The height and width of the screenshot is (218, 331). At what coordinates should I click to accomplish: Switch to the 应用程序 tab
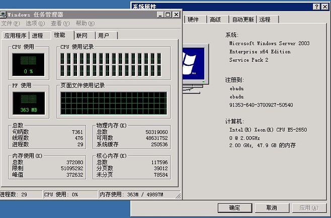tap(16, 36)
